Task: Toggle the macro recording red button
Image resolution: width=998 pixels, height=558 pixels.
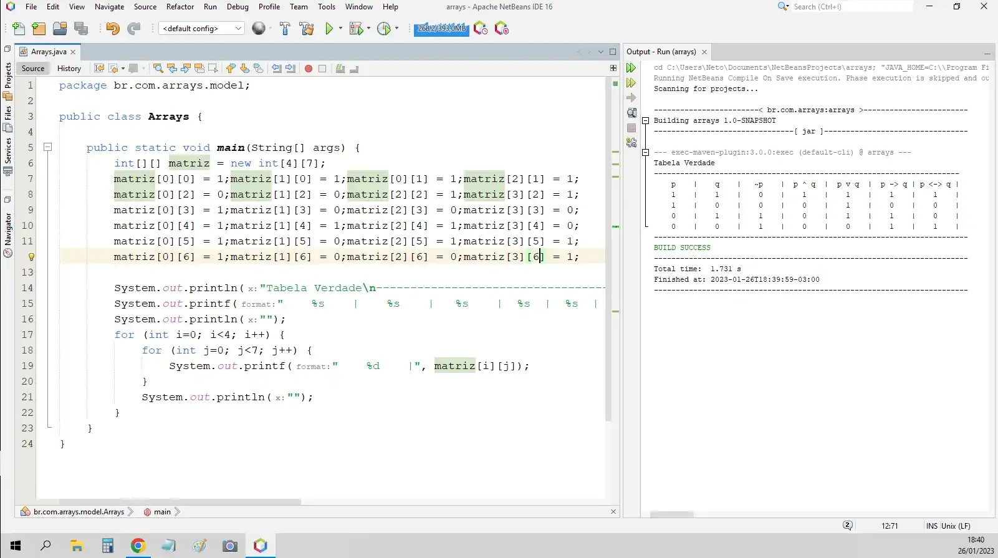Action: [x=308, y=69]
